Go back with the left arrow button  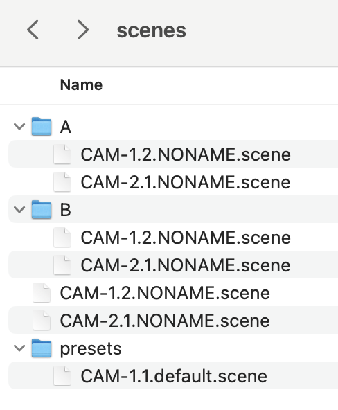click(33, 30)
